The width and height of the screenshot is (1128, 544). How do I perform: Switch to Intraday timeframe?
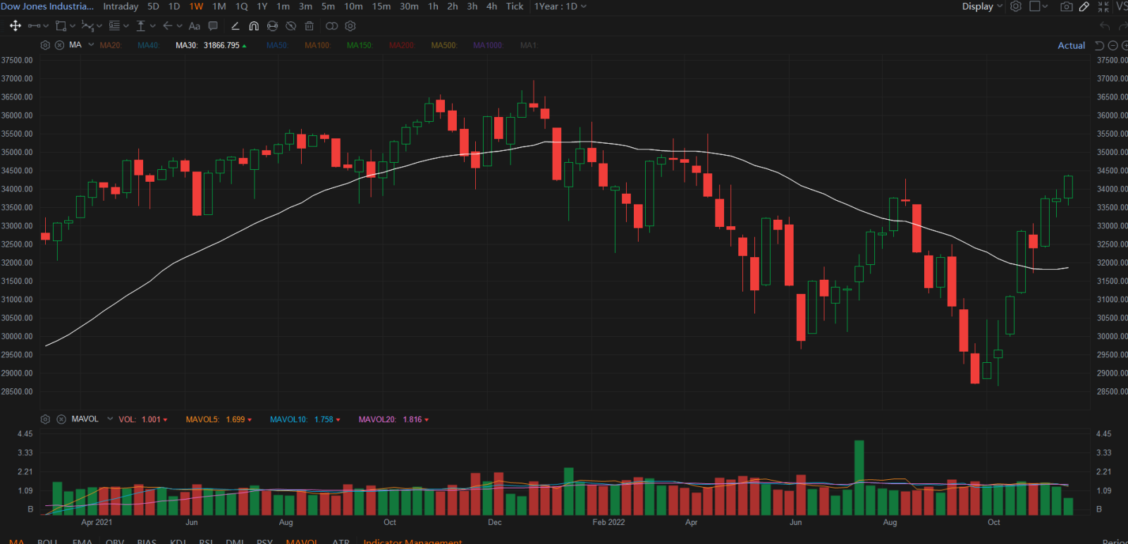(121, 6)
